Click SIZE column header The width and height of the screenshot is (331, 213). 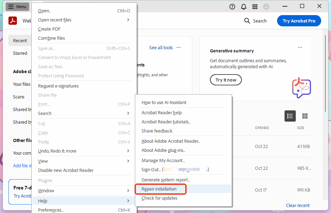coord(301,128)
